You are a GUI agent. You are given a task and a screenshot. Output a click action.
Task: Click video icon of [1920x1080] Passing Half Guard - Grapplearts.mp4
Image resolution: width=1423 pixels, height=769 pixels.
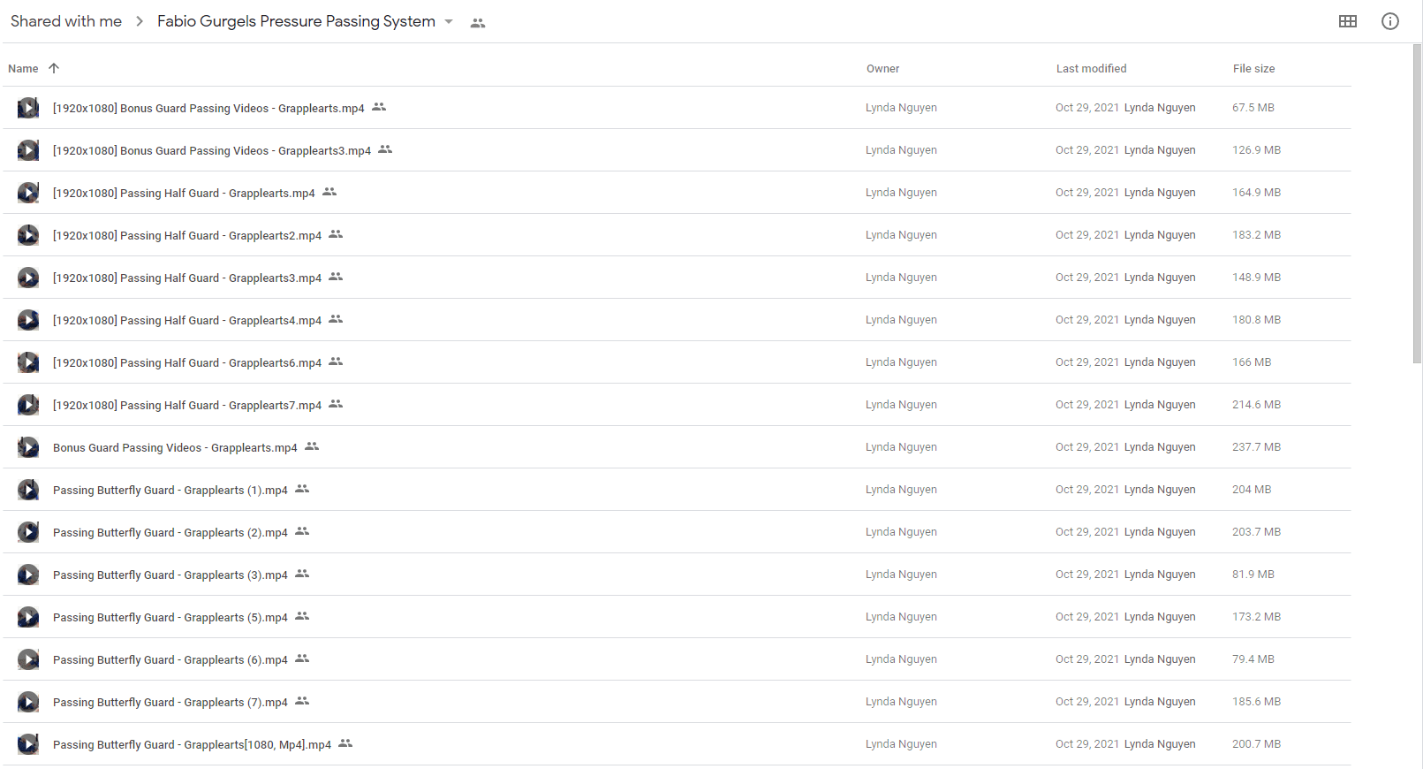point(28,193)
